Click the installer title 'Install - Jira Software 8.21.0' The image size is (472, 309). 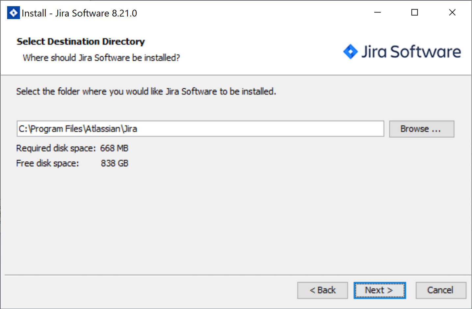pos(79,13)
